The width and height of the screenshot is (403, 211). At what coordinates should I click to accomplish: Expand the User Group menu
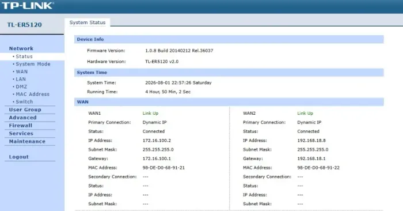coord(25,110)
